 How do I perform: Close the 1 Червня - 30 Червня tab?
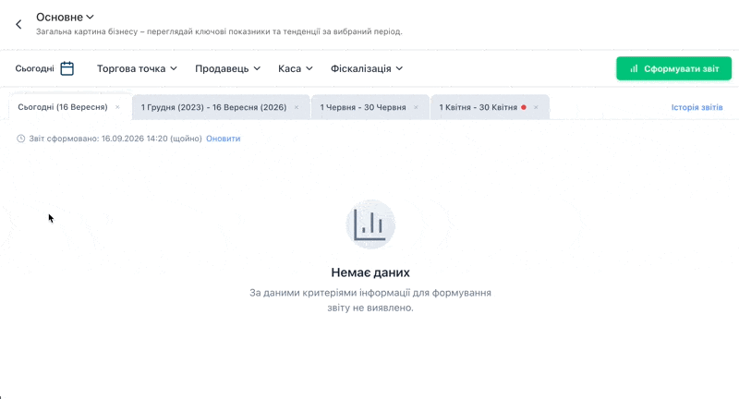tap(416, 107)
